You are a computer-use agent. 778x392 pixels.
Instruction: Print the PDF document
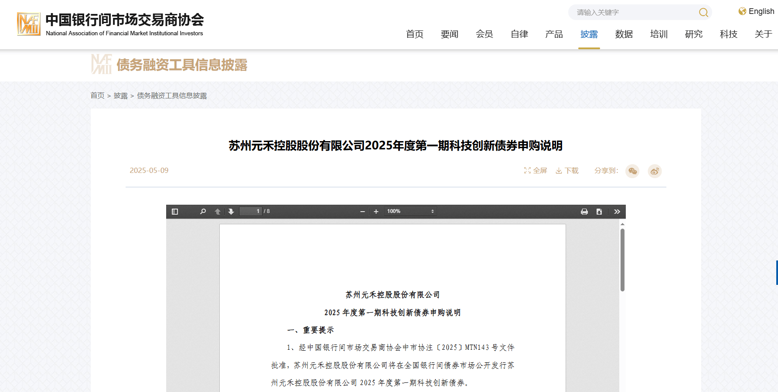[x=584, y=211]
